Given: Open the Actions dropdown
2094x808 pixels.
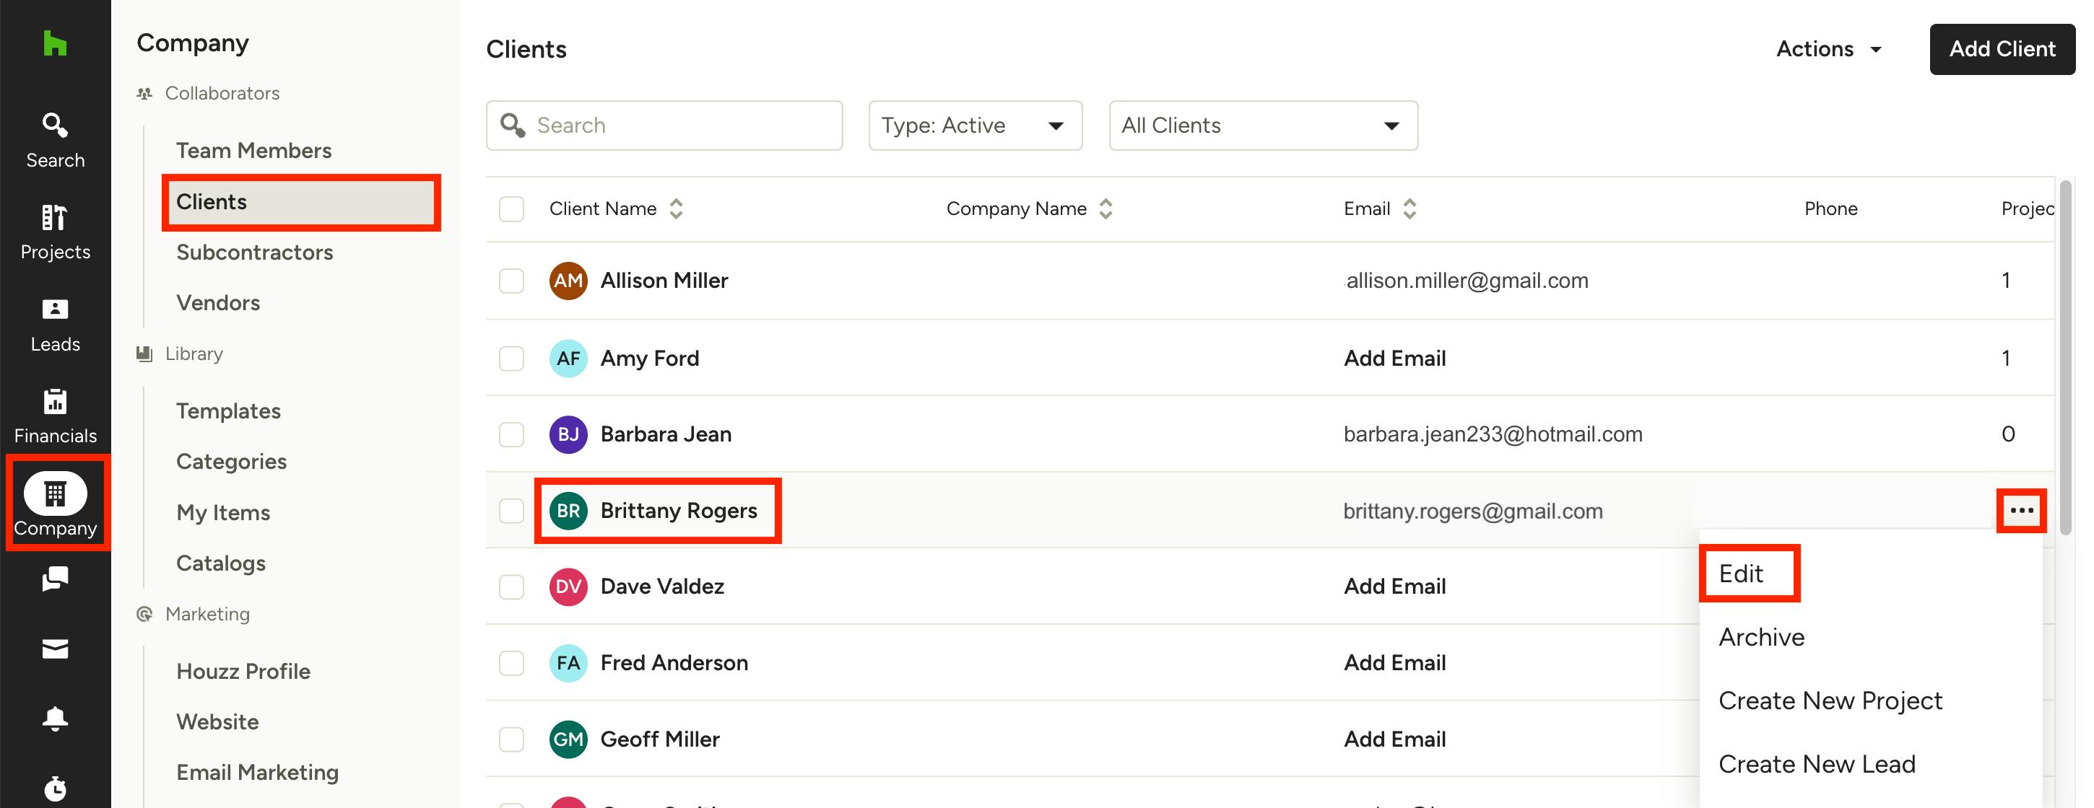Looking at the screenshot, I should pos(1828,49).
